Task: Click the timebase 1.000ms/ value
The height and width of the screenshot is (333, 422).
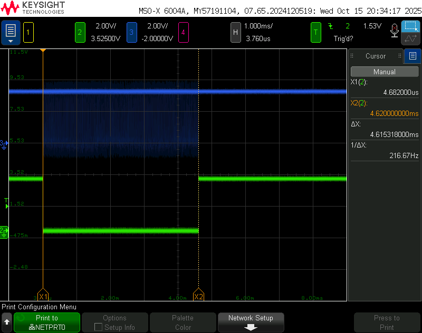Action: 258,26
